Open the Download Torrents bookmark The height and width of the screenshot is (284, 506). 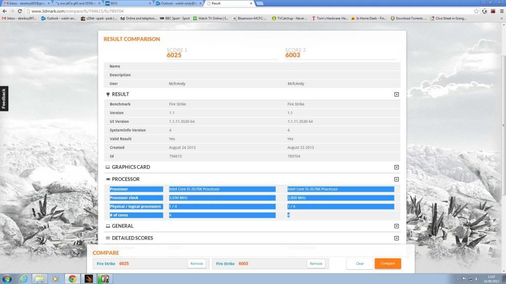pos(408,18)
